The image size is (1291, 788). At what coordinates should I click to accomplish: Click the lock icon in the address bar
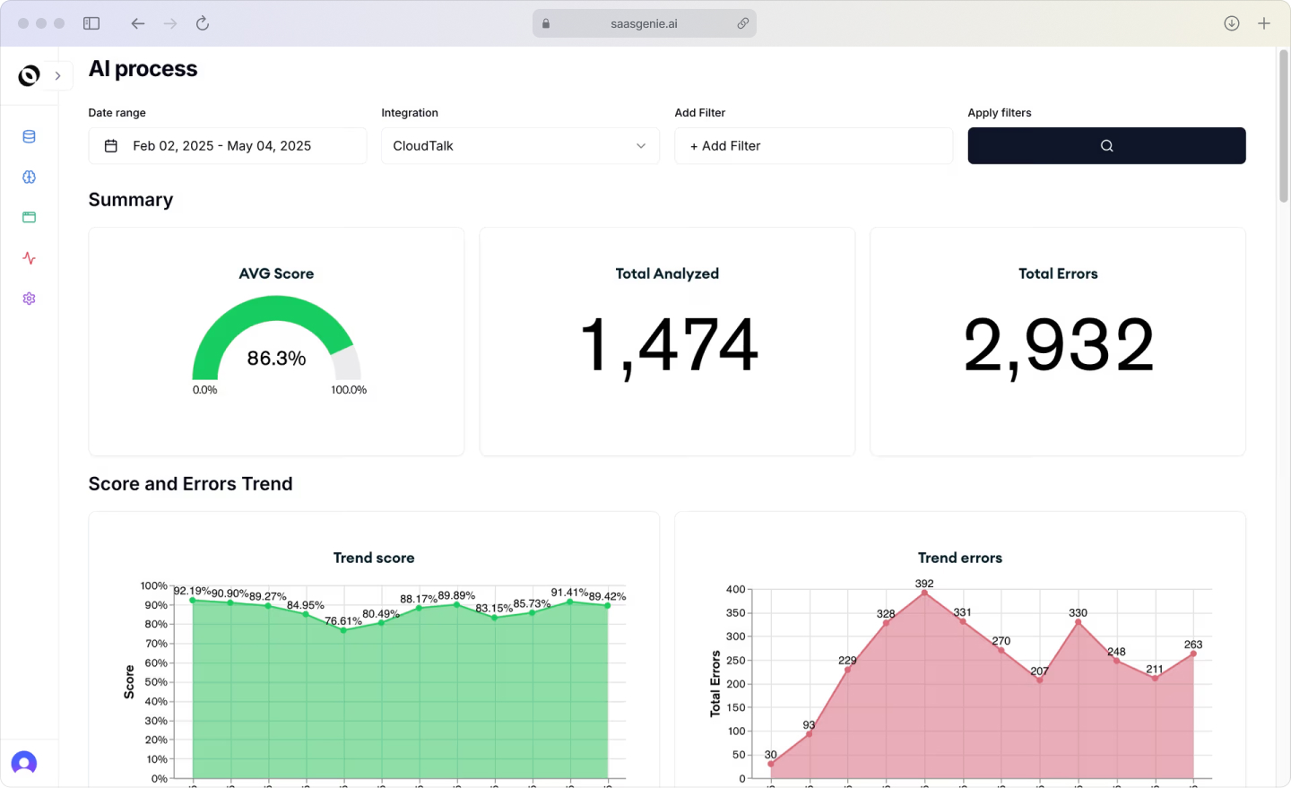545,22
